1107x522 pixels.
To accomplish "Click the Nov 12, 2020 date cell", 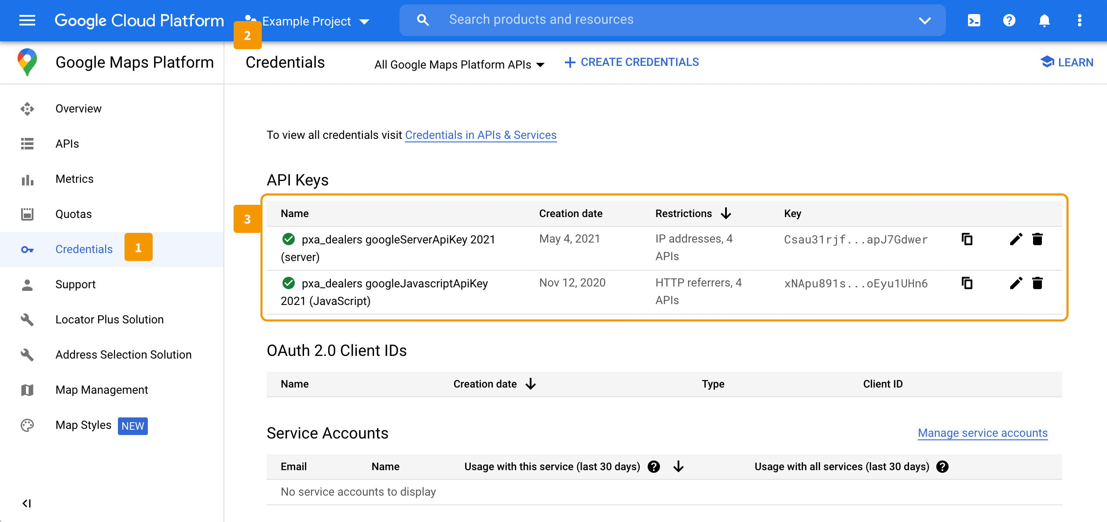I will [x=572, y=283].
